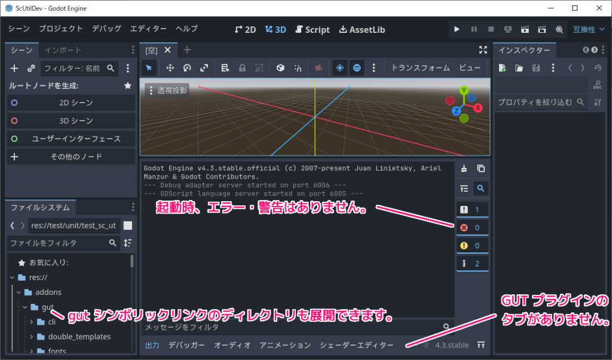Toggle favorite root node star

(x=128, y=85)
